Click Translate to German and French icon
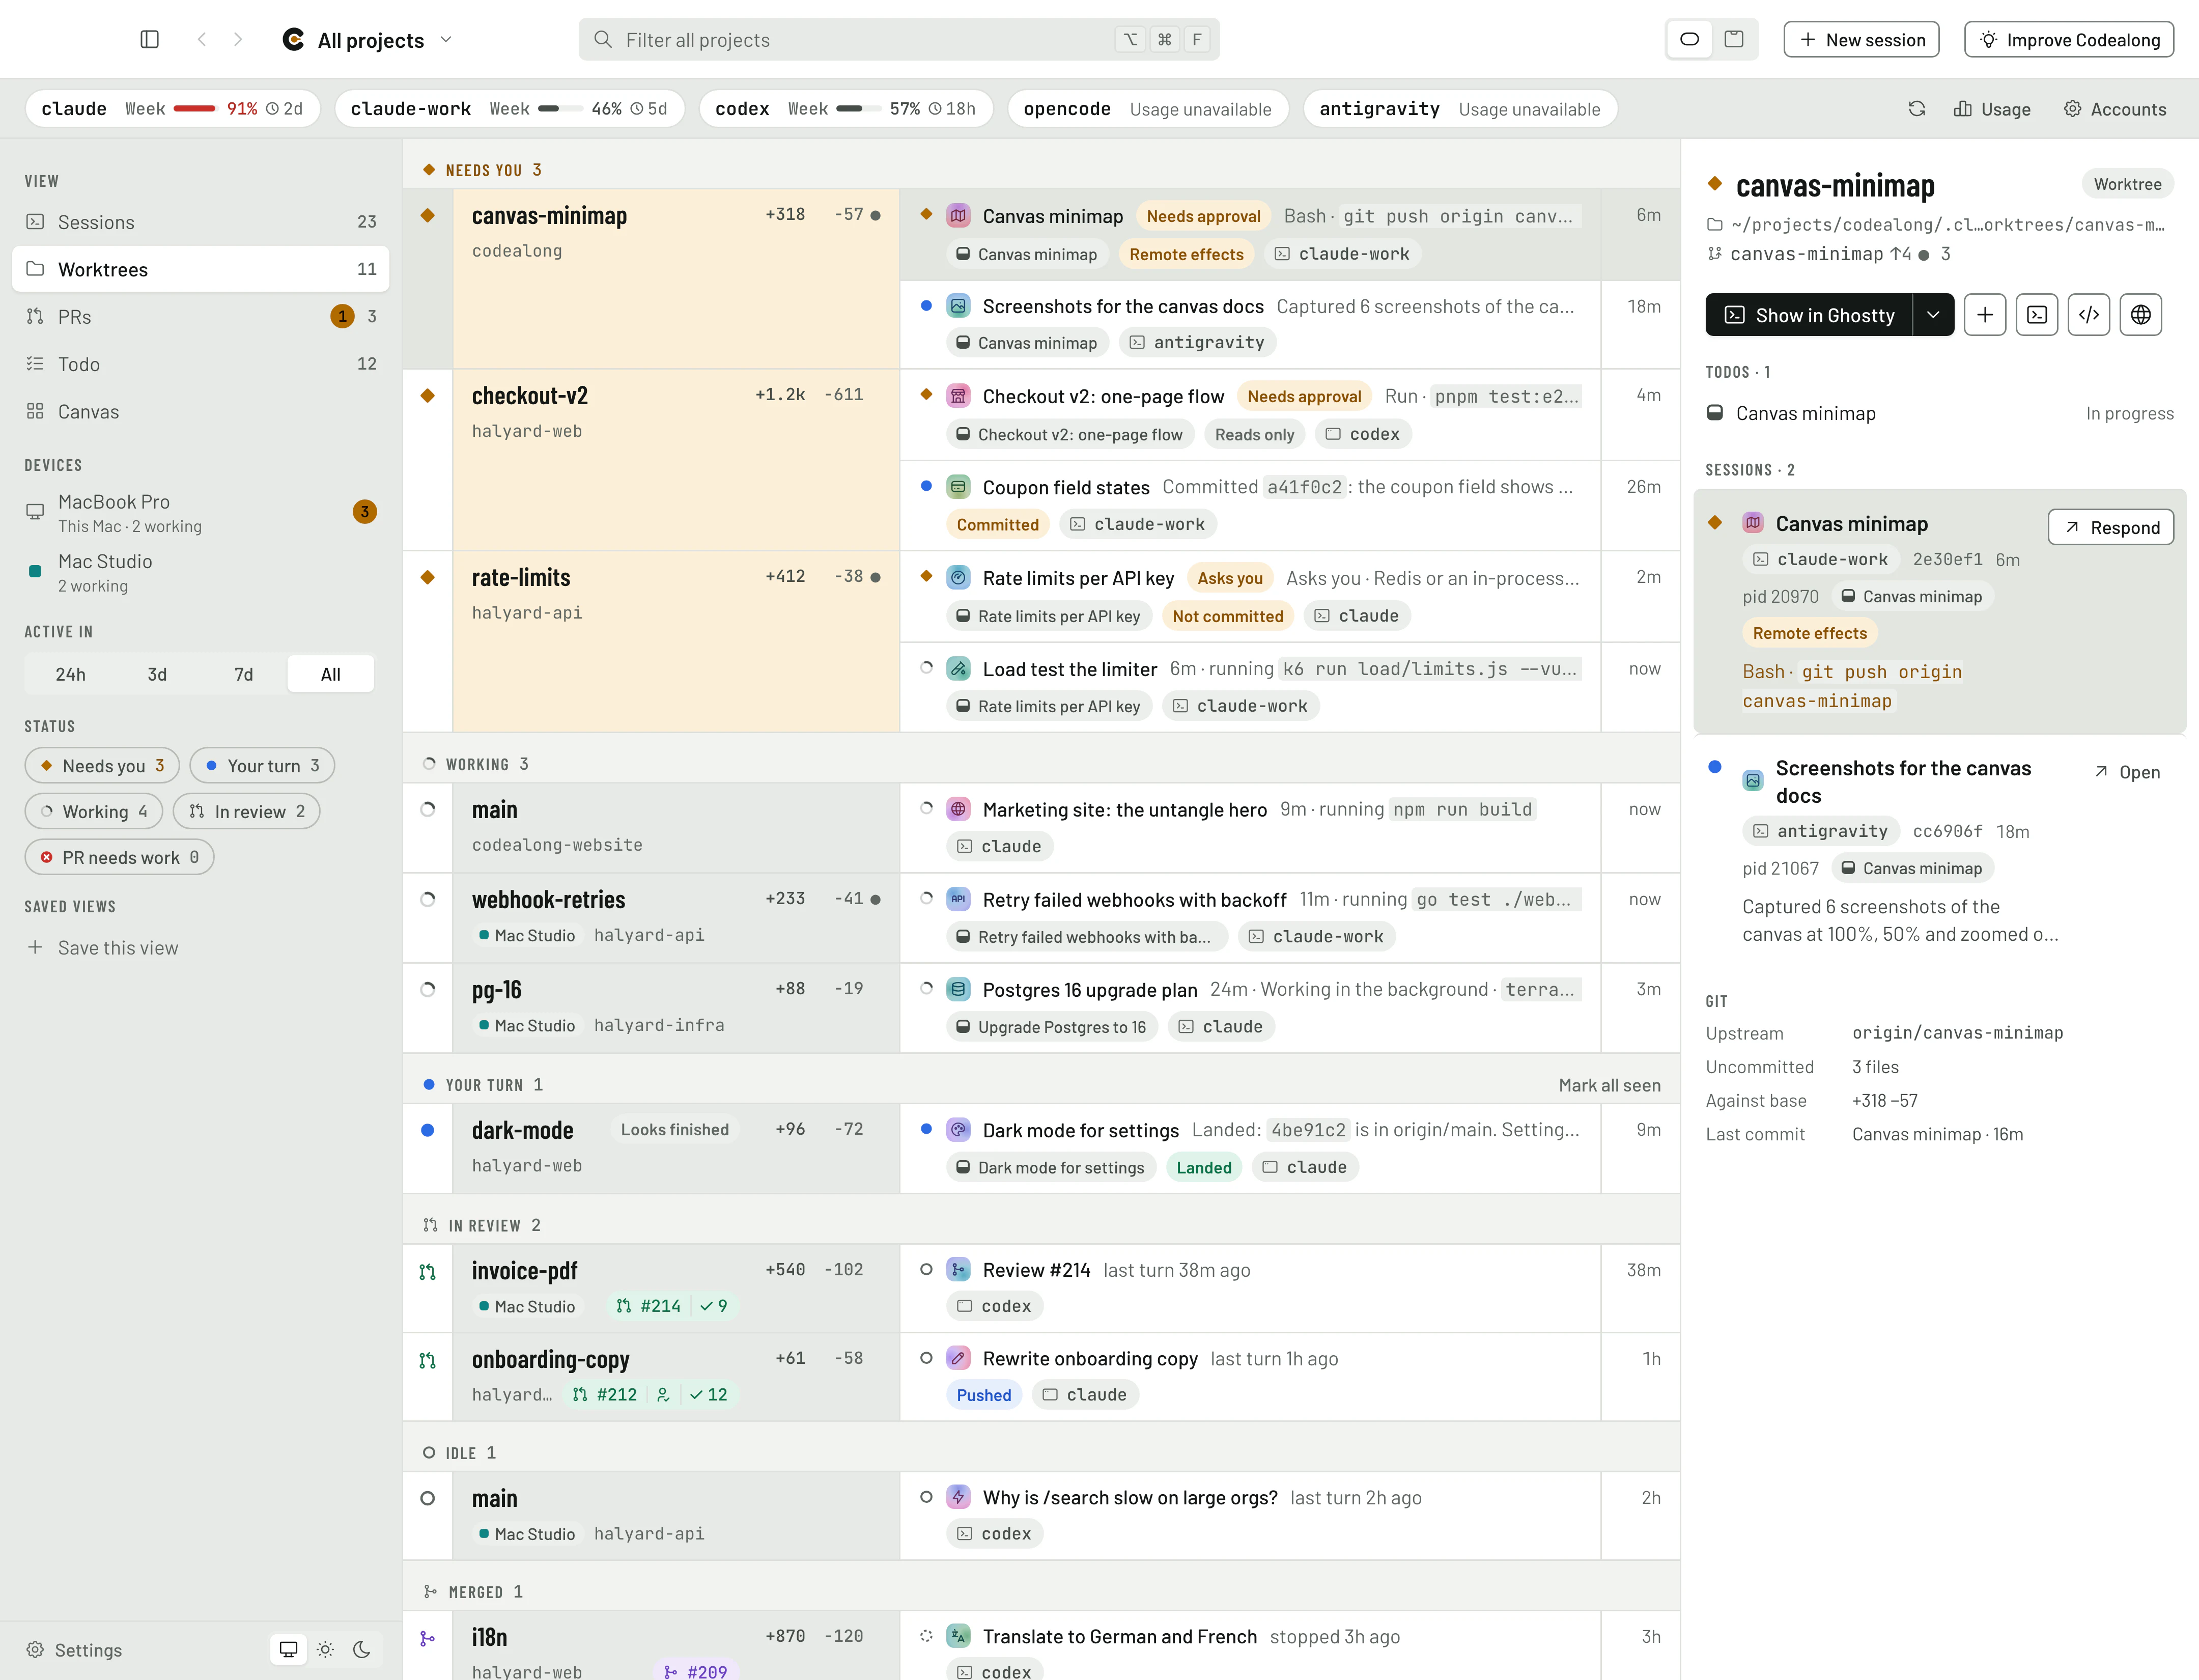This screenshot has width=2199, height=1680. coord(958,1636)
